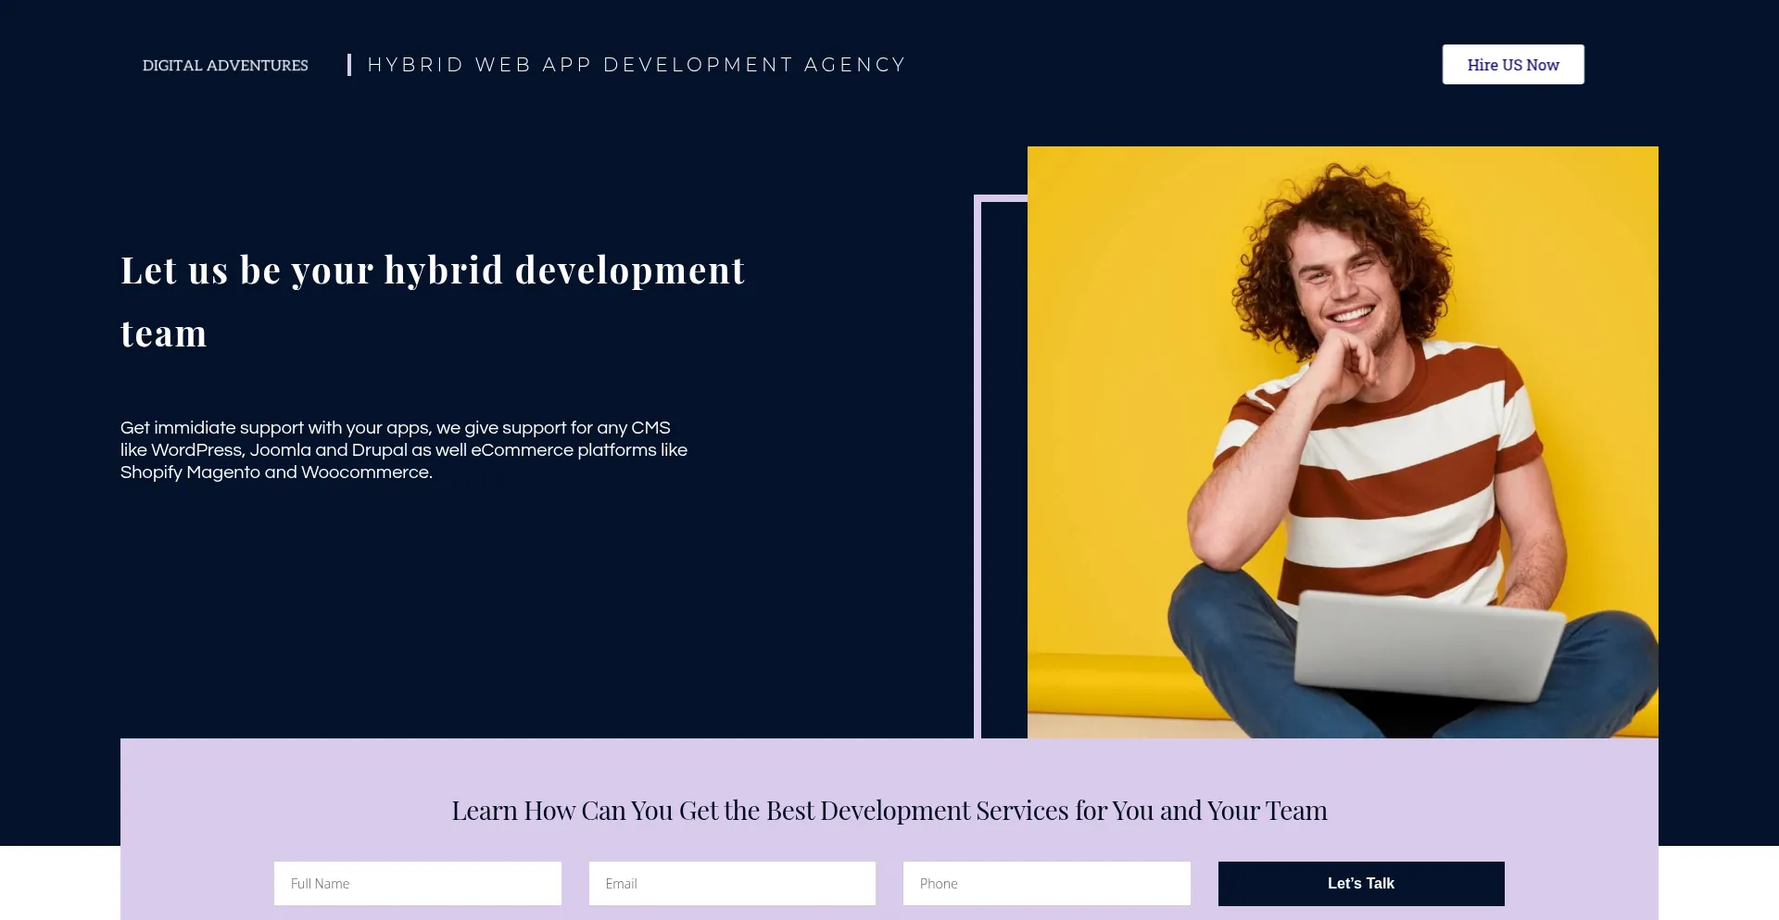Click the Digital Adventures logo

click(225, 65)
